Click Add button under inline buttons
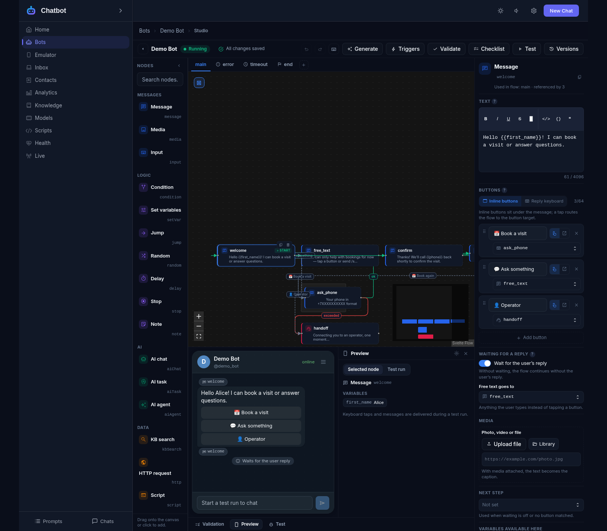This screenshot has width=607, height=531. tap(531, 338)
